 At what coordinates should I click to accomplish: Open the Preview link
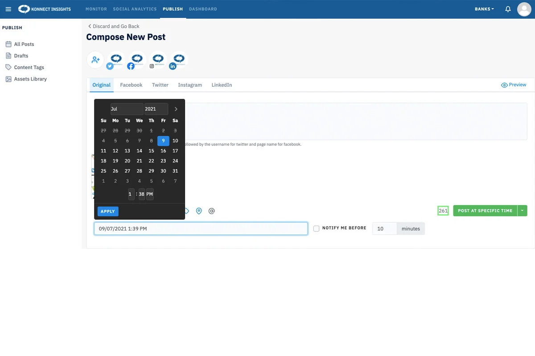point(514,85)
